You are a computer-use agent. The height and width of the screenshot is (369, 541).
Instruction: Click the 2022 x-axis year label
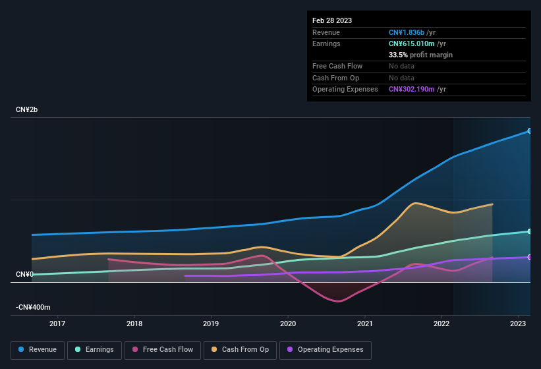tap(441, 324)
